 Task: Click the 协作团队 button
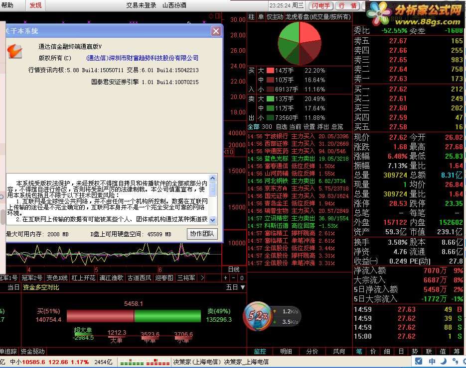[x=202, y=234]
